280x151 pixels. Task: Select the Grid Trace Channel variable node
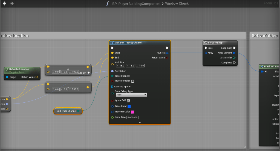66,111
